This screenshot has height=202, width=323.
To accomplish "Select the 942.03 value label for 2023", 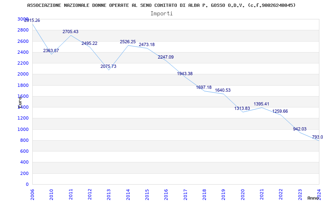I will pos(300,129).
